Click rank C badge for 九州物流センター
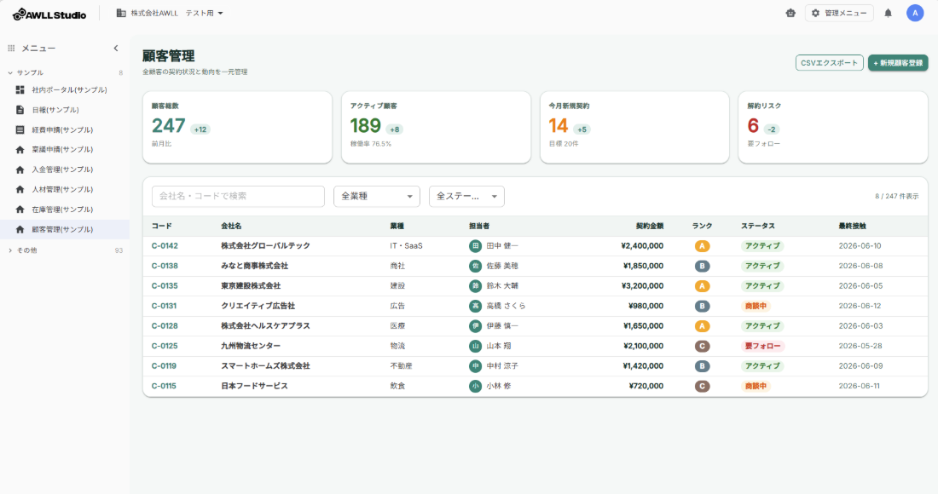Viewport: 938px width, 494px height. coord(702,346)
